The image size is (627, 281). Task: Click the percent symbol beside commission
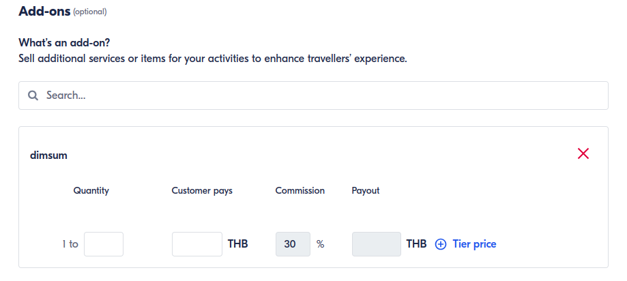[x=321, y=244]
